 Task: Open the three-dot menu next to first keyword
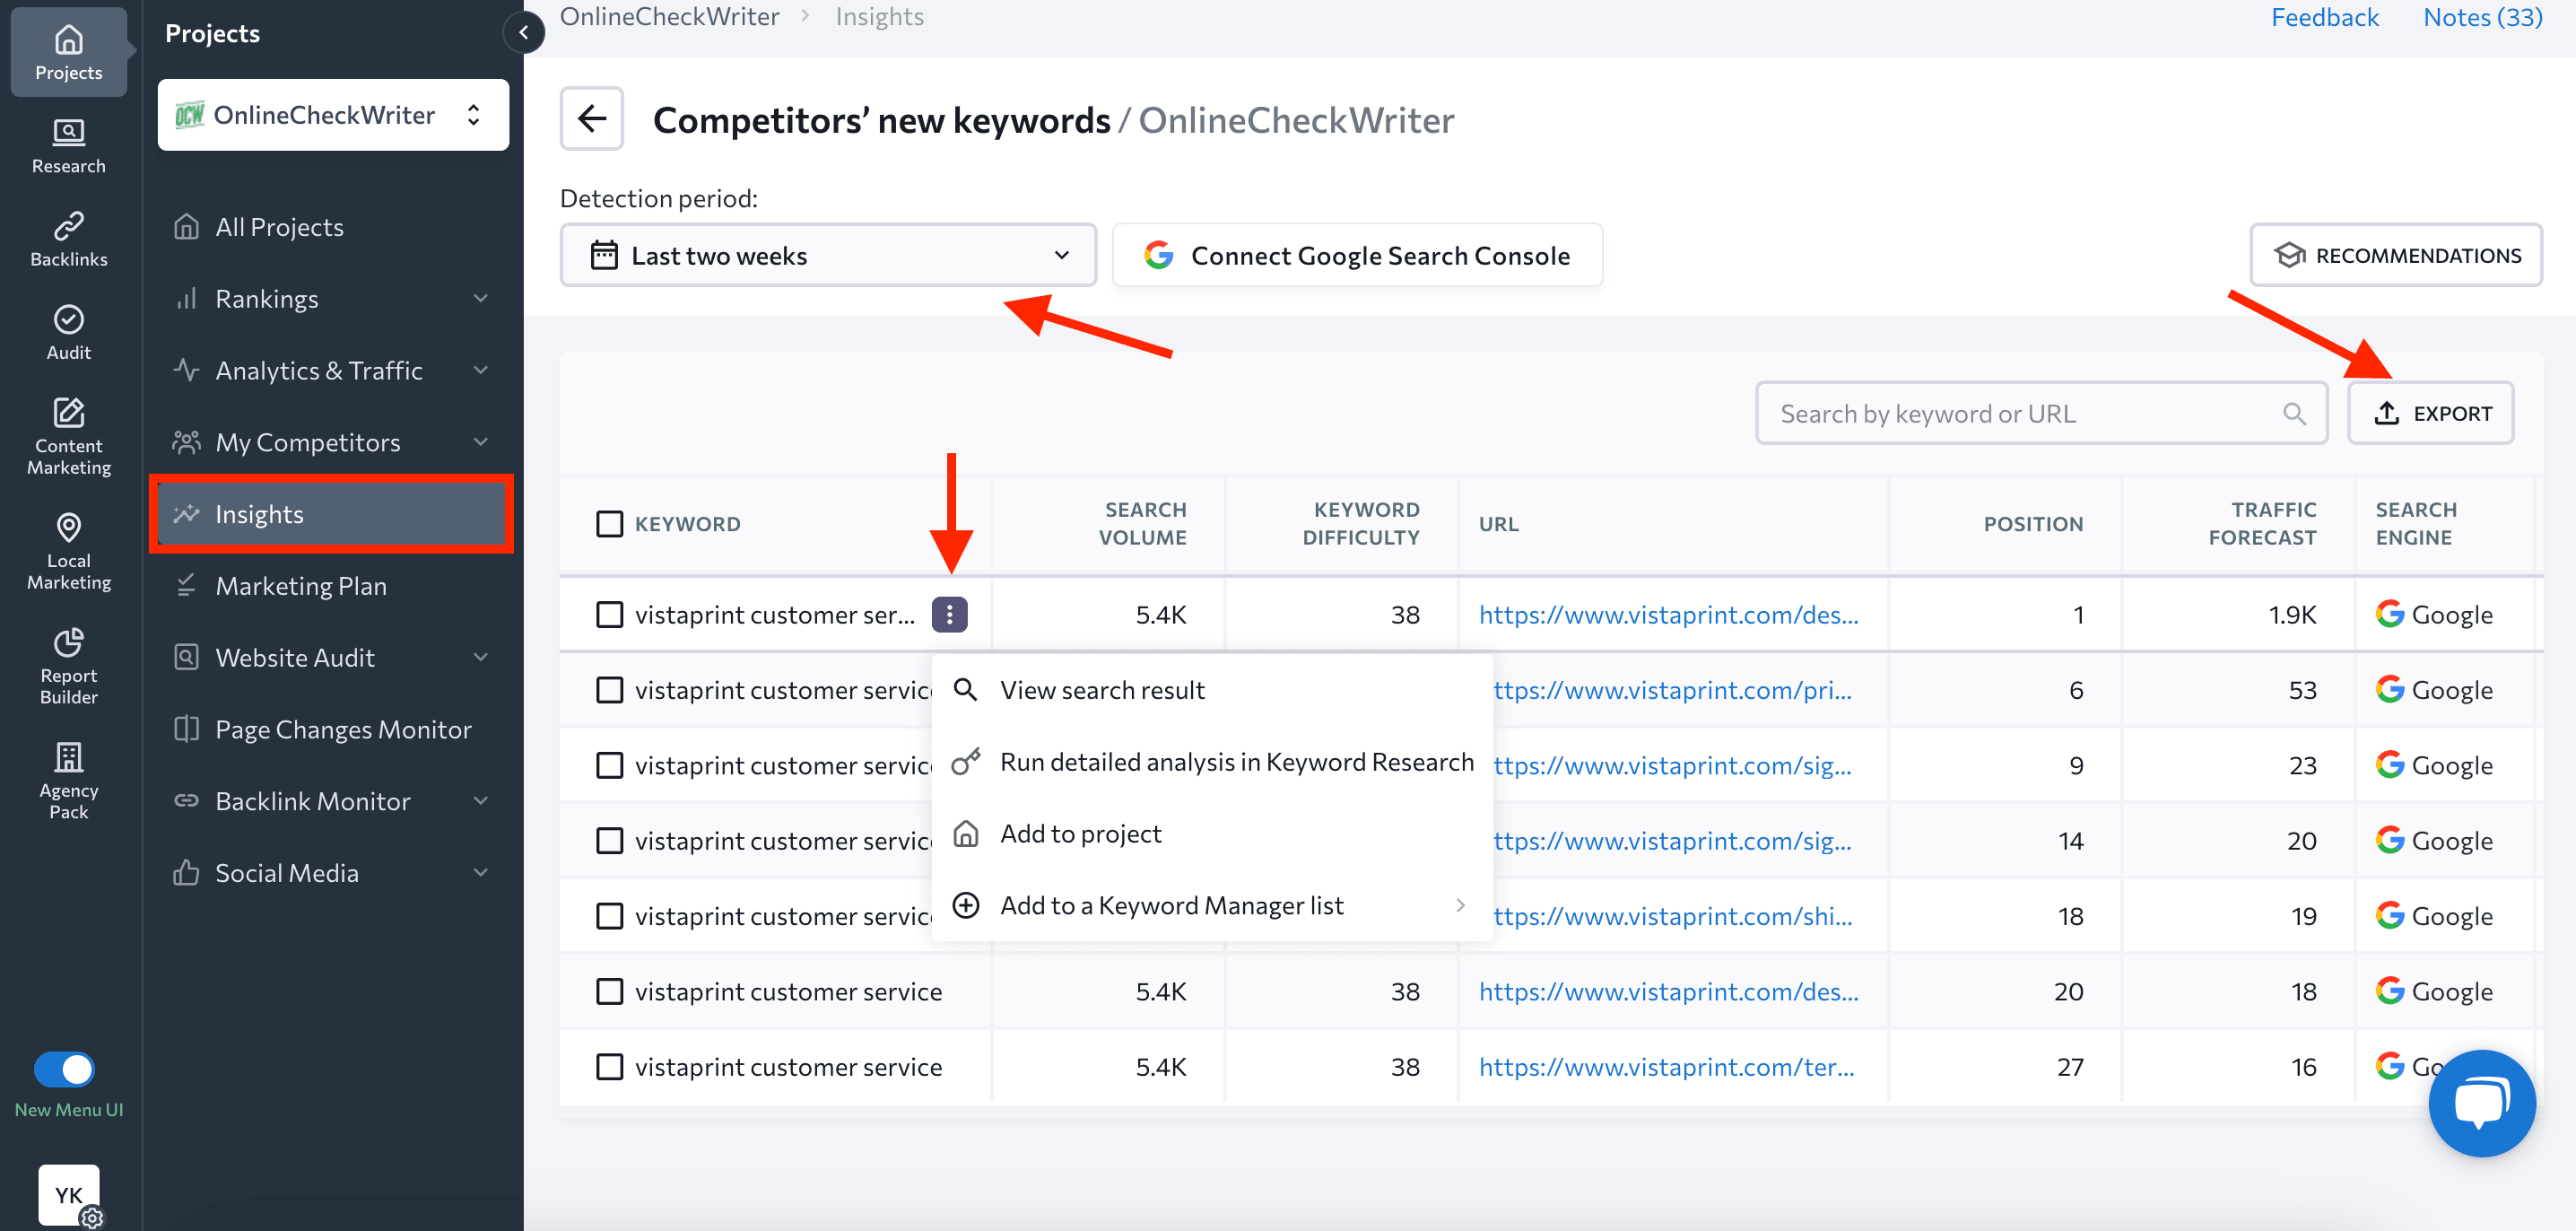point(949,614)
